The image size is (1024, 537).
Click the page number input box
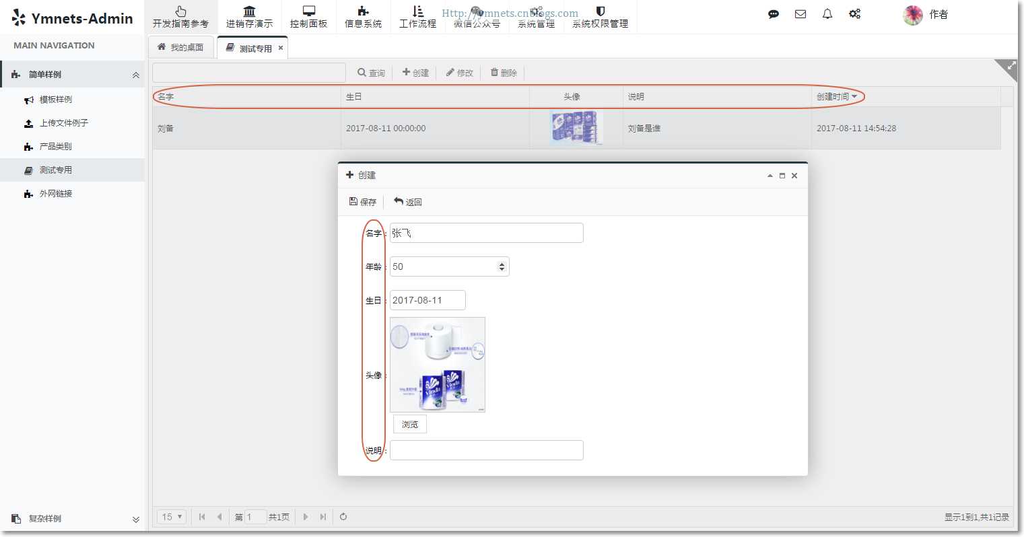click(x=255, y=517)
